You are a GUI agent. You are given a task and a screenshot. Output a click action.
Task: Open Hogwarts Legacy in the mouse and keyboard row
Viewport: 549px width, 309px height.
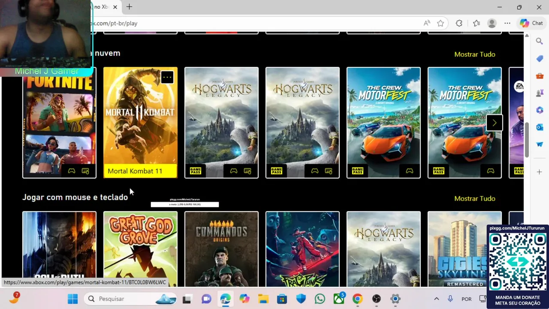click(383, 249)
